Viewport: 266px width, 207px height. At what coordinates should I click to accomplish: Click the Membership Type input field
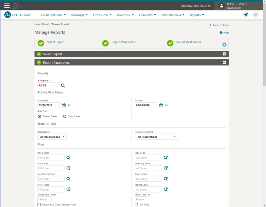click(51, 179)
